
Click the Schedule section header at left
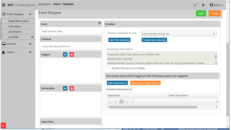(x=71, y=39)
